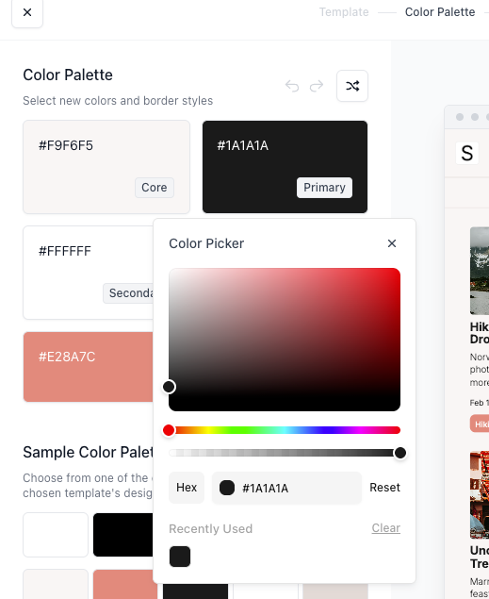Viewport: 489px width, 599px height.
Task: Click the X button at top left
Action: click(x=27, y=12)
